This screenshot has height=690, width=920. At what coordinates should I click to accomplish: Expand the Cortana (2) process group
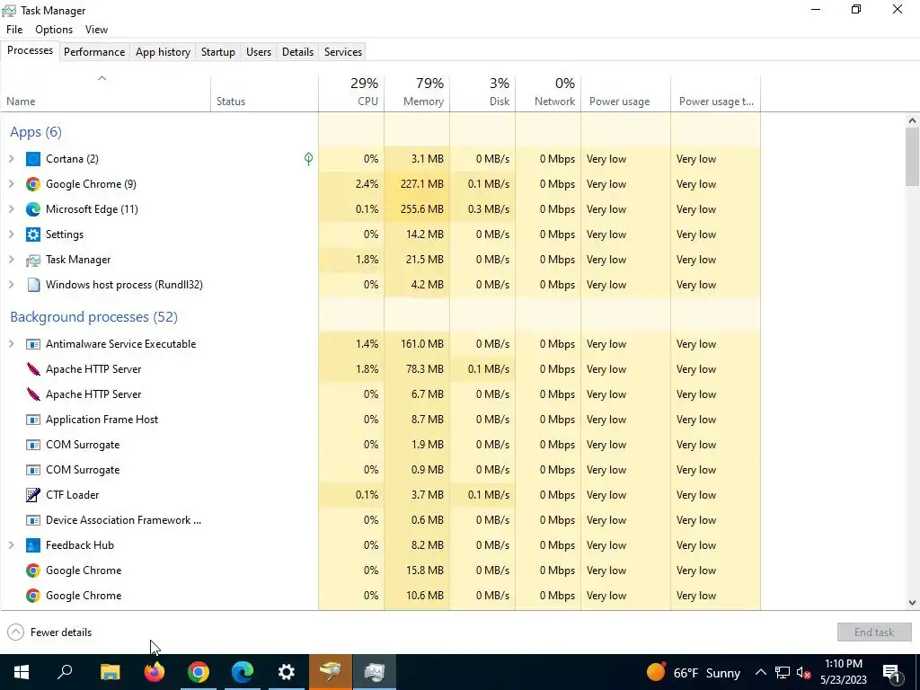pos(11,159)
